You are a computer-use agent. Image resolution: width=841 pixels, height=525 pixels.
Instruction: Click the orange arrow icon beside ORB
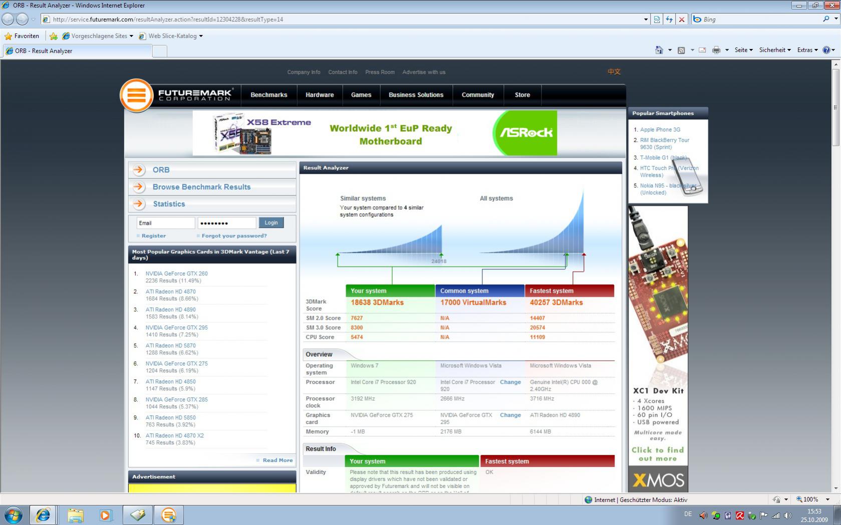click(x=139, y=170)
